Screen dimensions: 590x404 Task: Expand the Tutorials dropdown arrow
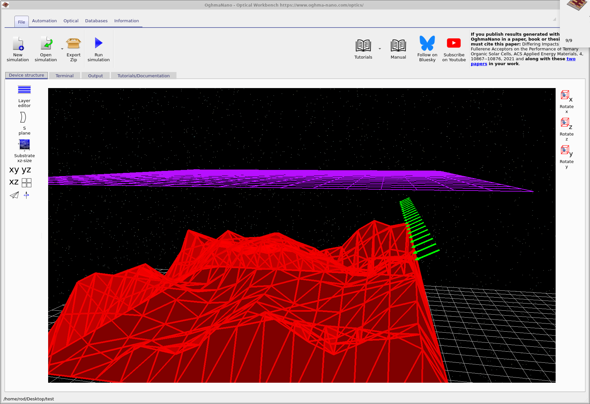[380, 49]
